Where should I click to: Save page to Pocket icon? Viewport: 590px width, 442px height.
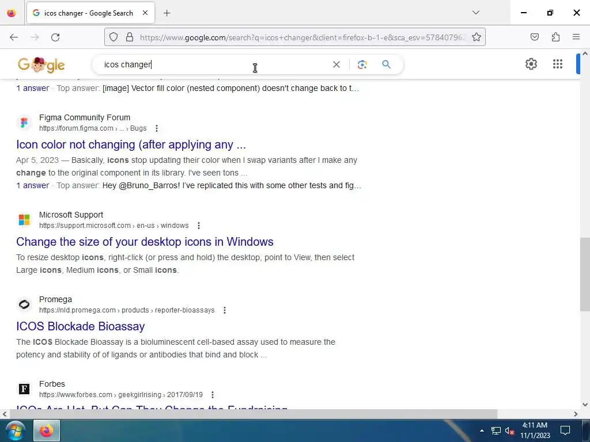click(534, 37)
